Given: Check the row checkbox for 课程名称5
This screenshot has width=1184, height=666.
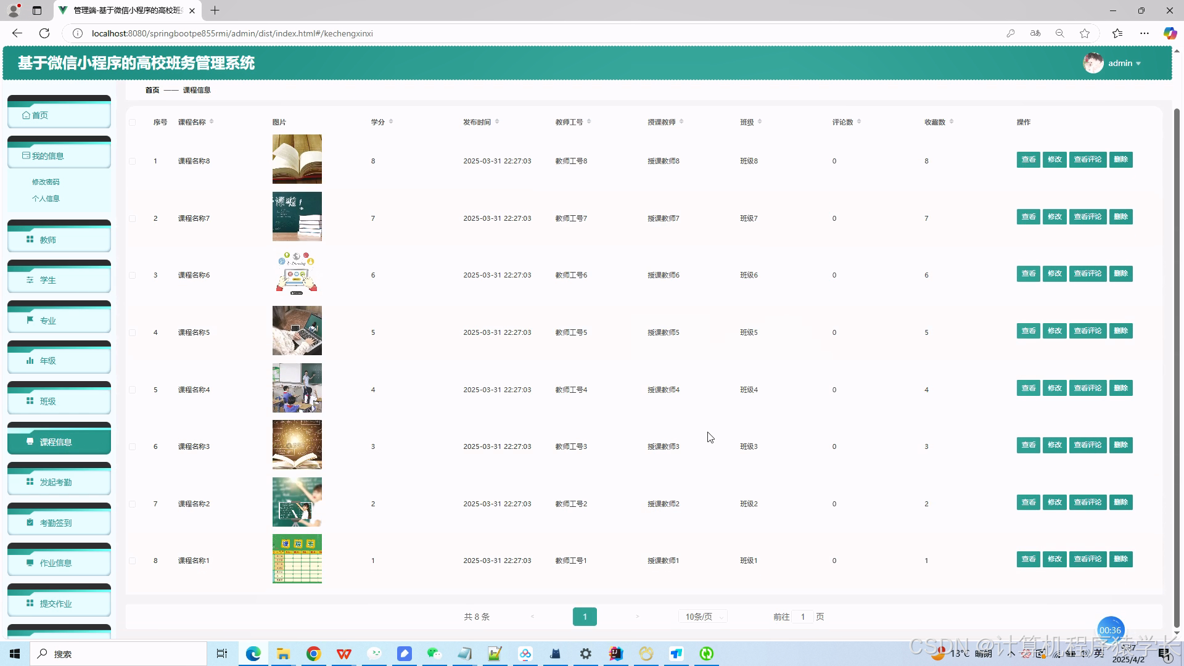Looking at the screenshot, I should pyautogui.click(x=133, y=332).
